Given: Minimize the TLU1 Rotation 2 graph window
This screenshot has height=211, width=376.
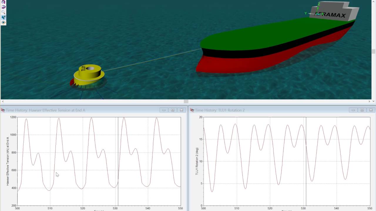Looking at the screenshot, I should point(353,110).
